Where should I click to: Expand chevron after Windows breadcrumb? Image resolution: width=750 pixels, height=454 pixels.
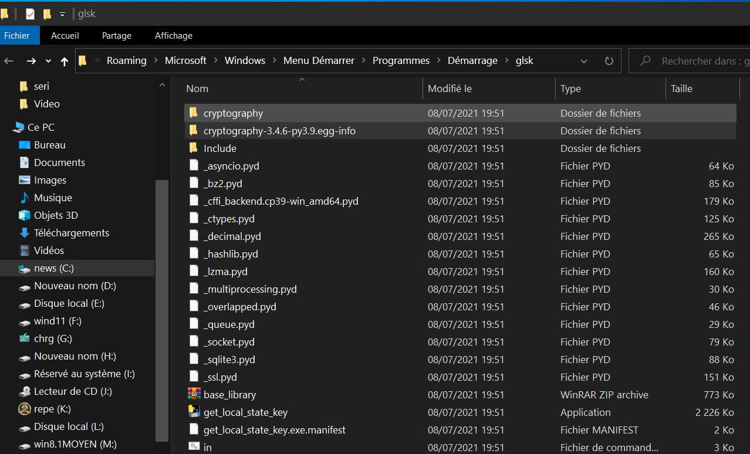274,60
